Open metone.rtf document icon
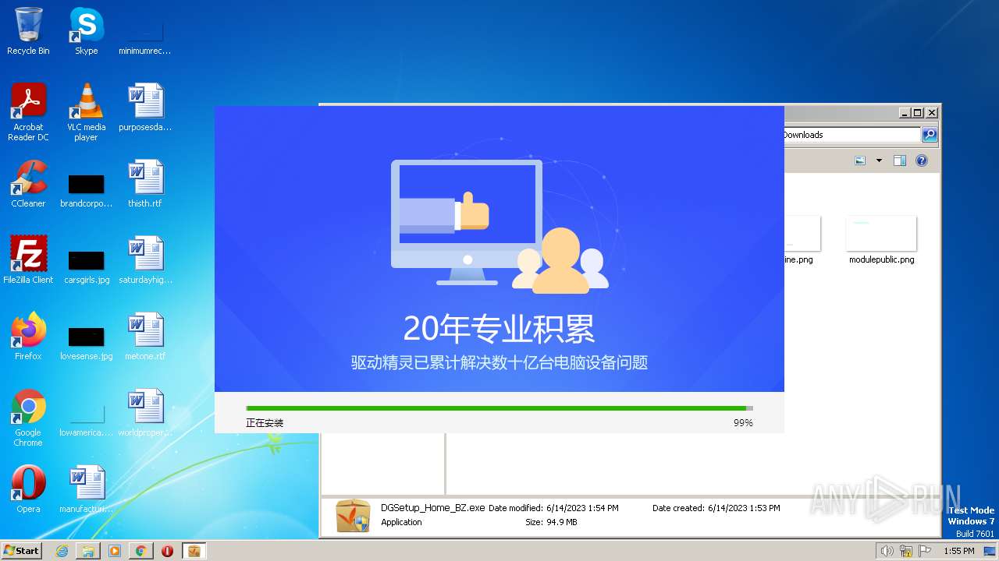Screen dimensions: 999x561 click(x=145, y=337)
